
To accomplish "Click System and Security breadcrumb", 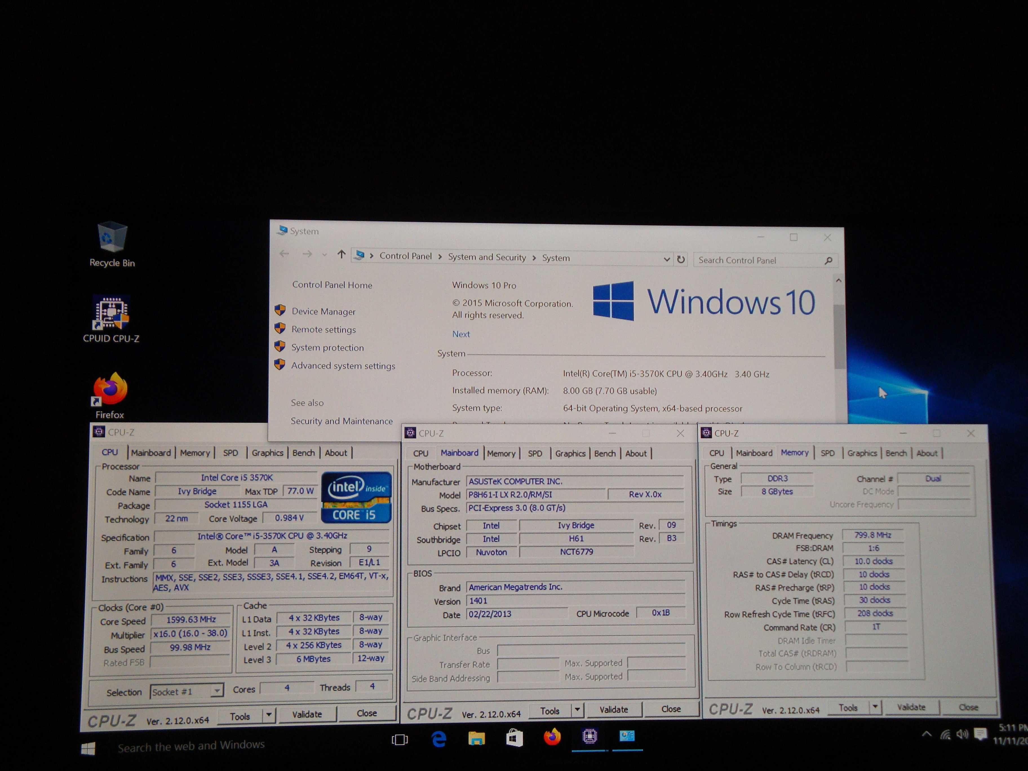I will coord(487,257).
